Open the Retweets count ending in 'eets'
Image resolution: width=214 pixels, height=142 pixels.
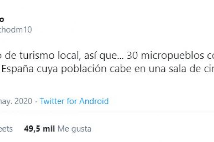tap(6, 129)
